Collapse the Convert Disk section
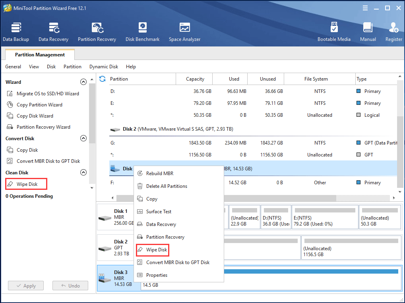The width and height of the screenshot is (405, 303). (83, 138)
